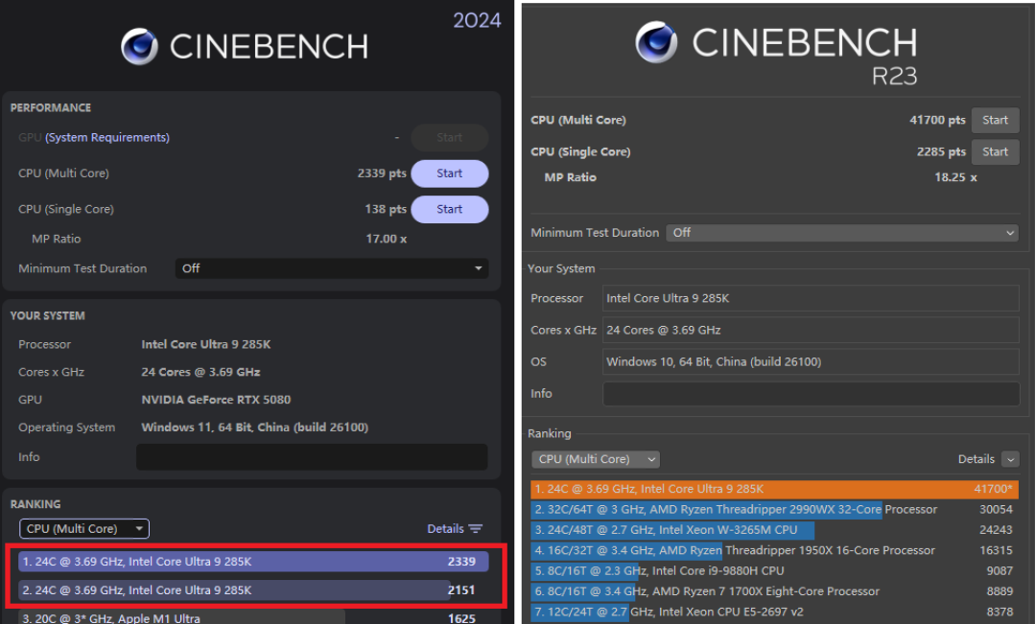The width and height of the screenshot is (1036, 624).
Task: Expand the R23 Details chevron button
Action: (x=1009, y=459)
